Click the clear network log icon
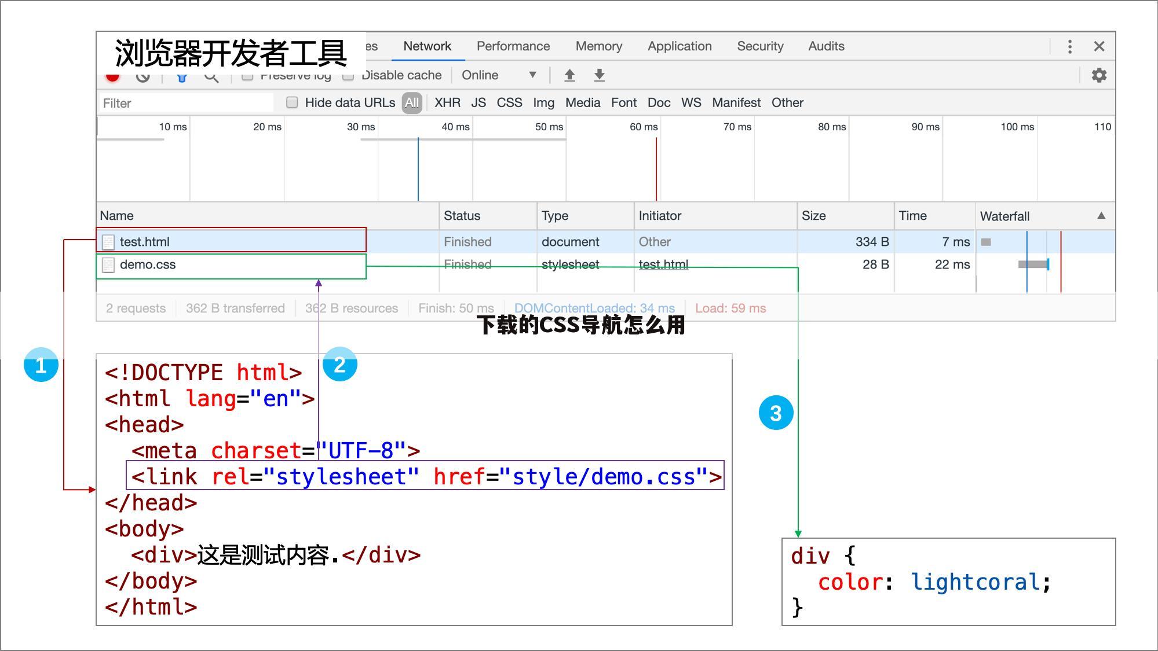The image size is (1158, 651). click(143, 76)
